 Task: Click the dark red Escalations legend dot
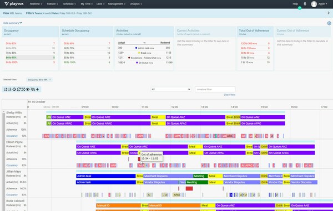click(129, 58)
